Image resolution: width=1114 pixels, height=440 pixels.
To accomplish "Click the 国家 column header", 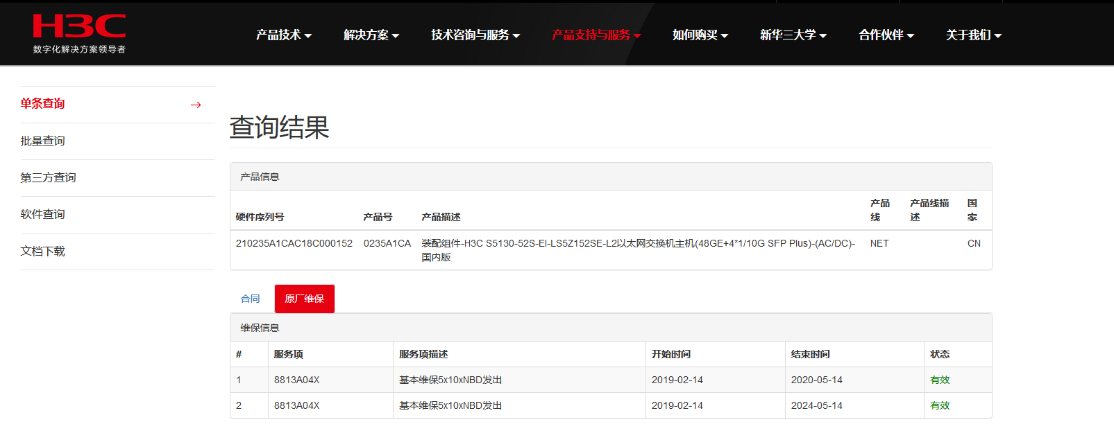I will click(972, 210).
